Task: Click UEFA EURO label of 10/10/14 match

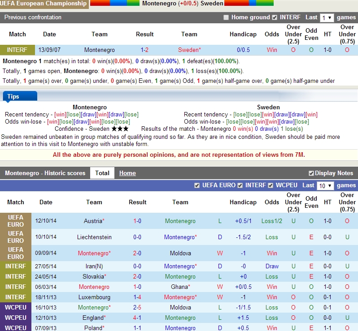Action: (16, 237)
